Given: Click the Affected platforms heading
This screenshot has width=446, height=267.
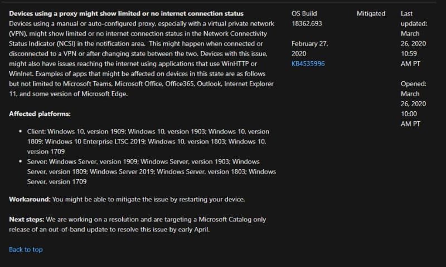Looking at the screenshot, I should click(x=40, y=114).
